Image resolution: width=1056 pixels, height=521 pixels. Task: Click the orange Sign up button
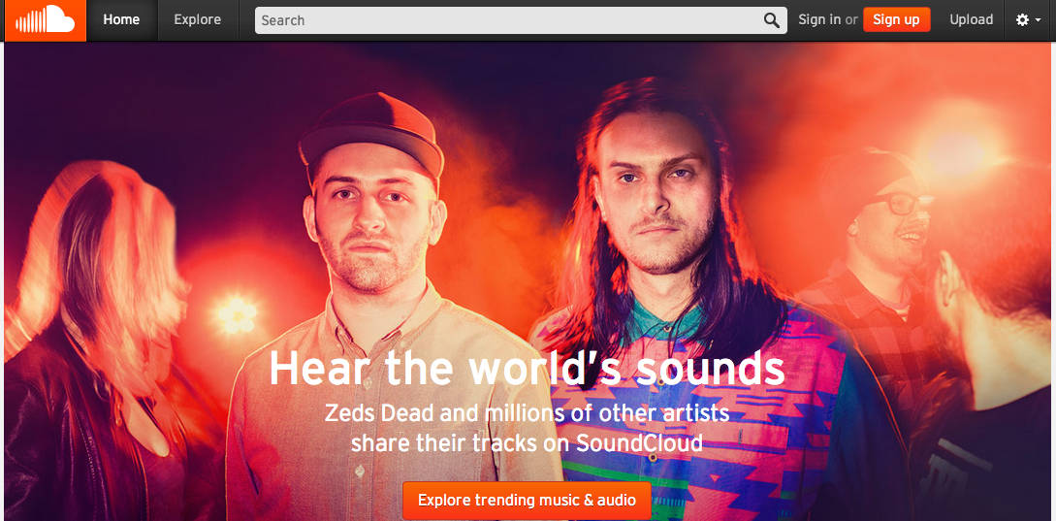click(x=896, y=19)
